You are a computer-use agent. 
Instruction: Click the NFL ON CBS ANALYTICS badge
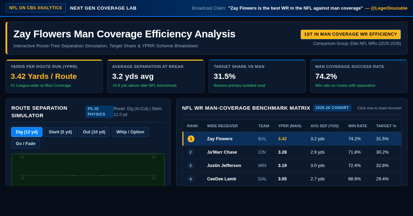[x=36, y=8]
